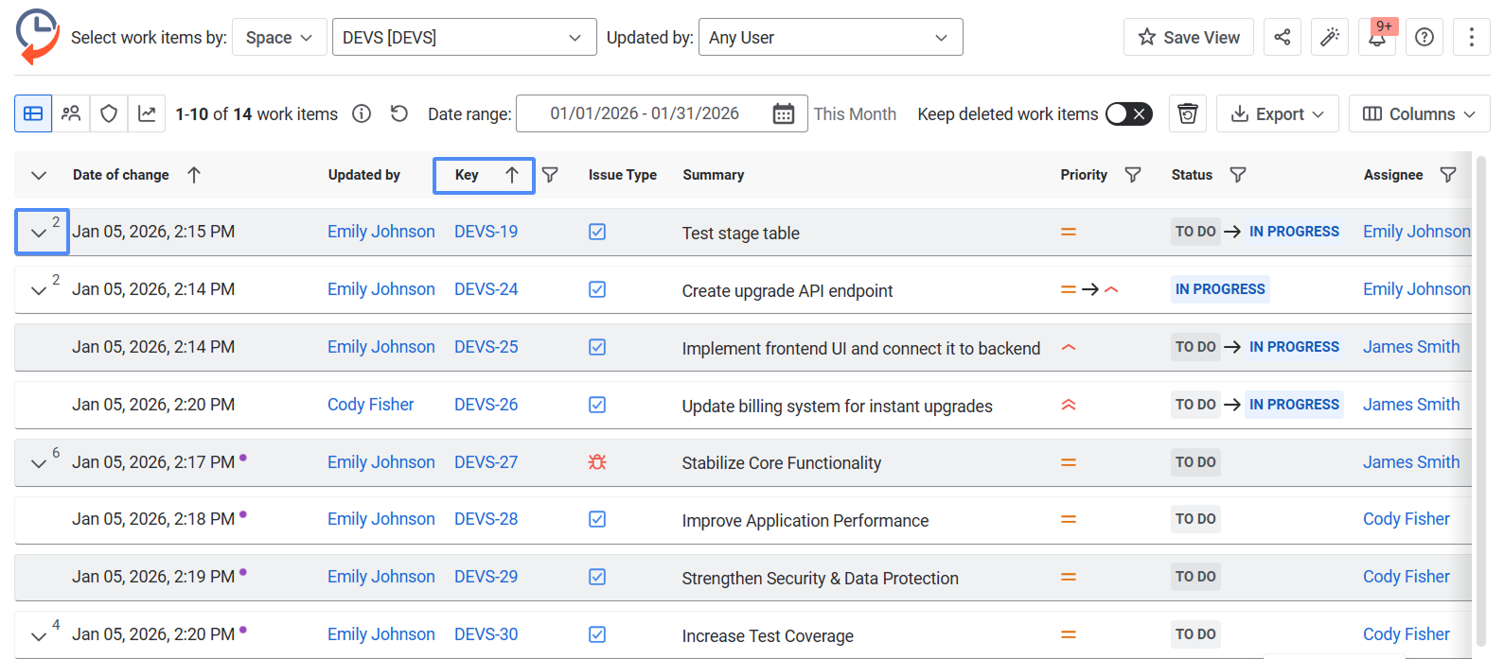
Task: Open the vertical three-dot more menu
Action: [1471, 37]
